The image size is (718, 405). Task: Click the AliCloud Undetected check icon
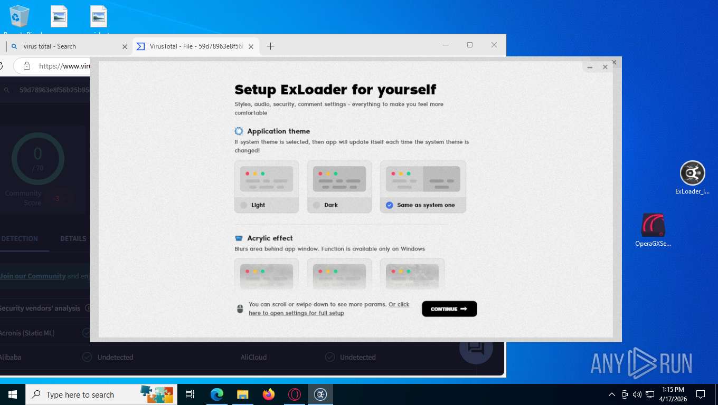click(x=330, y=357)
